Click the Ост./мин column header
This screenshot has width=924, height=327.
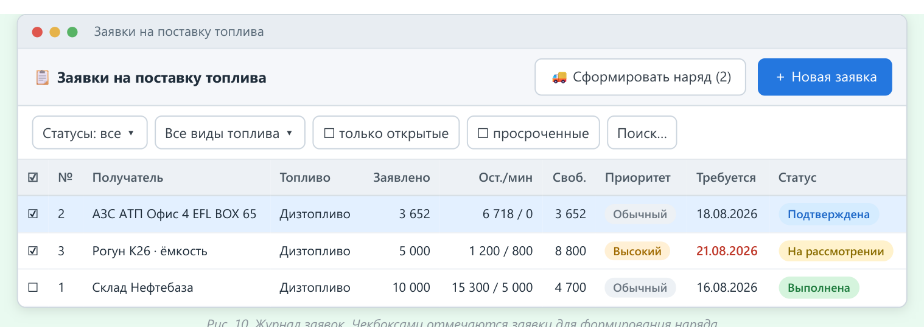[x=505, y=177]
